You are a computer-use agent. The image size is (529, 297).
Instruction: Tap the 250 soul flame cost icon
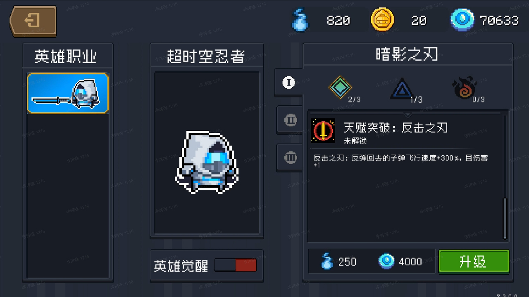point(327,262)
